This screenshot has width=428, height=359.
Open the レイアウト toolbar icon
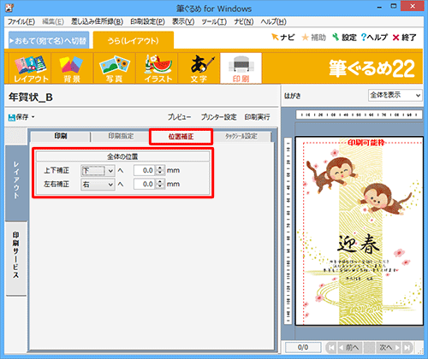click(30, 68)
